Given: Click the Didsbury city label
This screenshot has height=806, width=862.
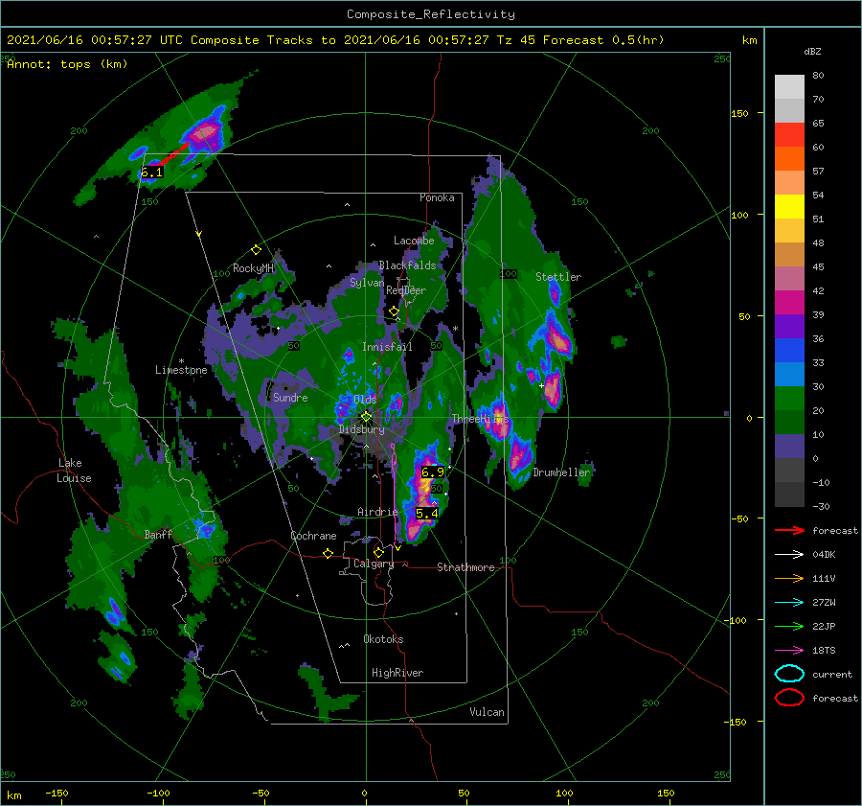Looking at the screenshot, I should [x=361, y=429].
